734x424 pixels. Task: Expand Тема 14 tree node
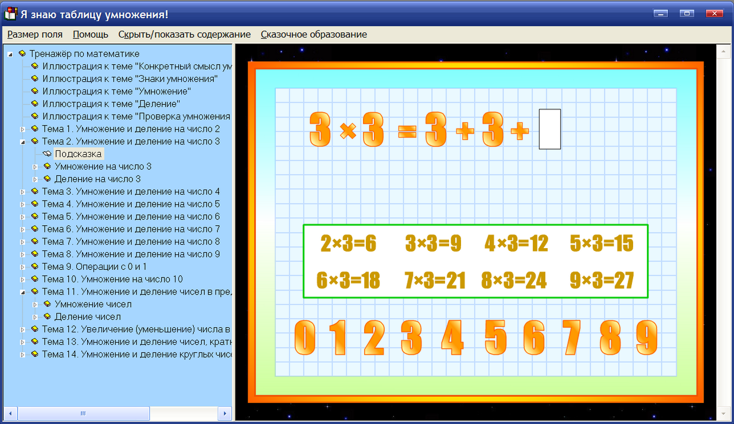tap(22, 355)
